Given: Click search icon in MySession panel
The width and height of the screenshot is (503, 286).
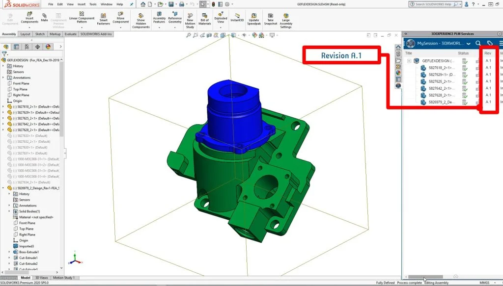Looking at the screenshot, I should (x=478, y=43).
